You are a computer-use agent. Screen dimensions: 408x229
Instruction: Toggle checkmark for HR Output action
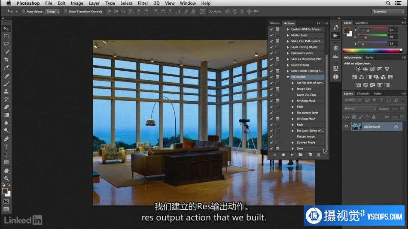271,77
